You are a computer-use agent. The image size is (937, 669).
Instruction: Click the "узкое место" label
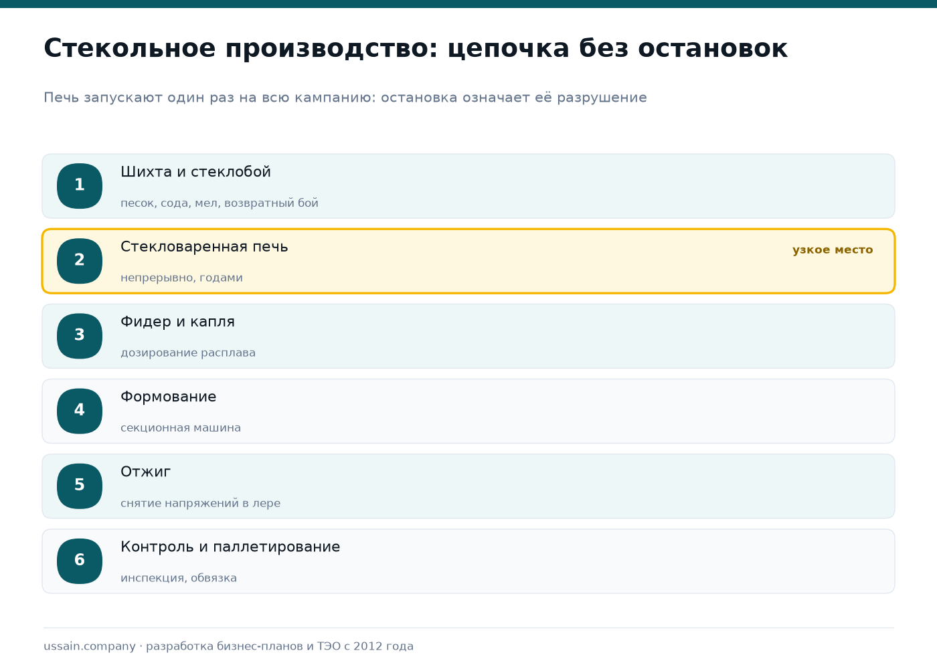(833, 250)
